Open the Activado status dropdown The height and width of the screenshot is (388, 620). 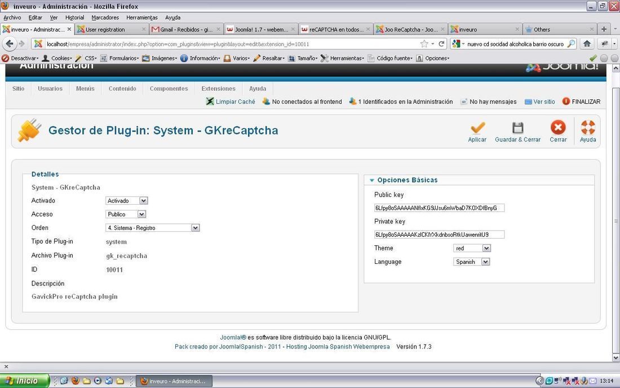point(126,201)
